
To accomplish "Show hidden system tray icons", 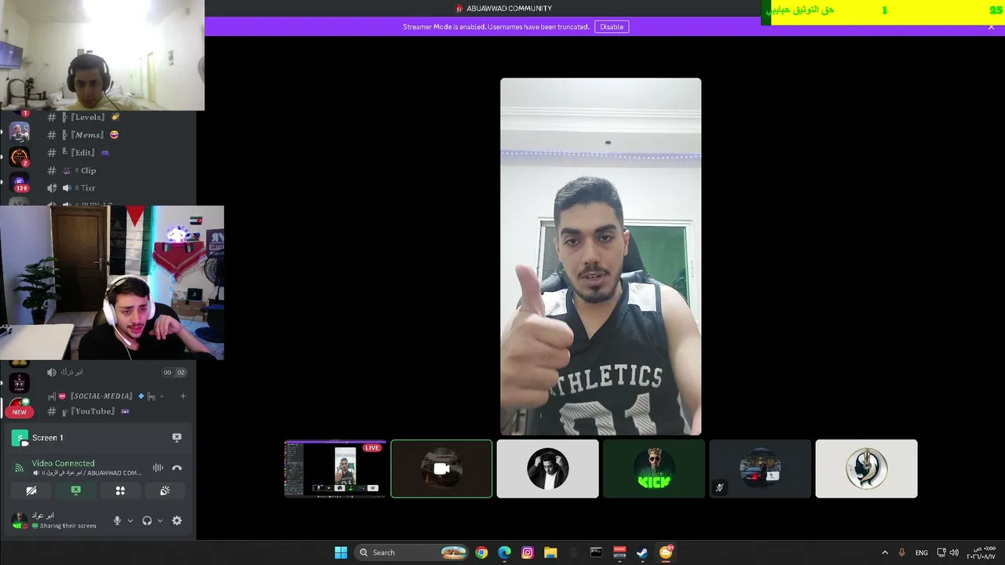I will click(x=885, y=552).
